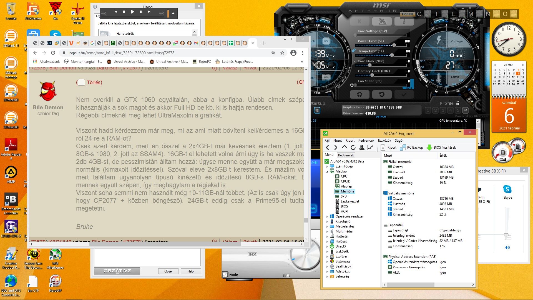
Task: Click the play button in media player
Action: (x=132, y=12)
